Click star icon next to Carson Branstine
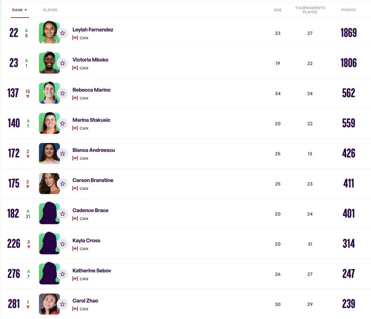The height and width of the screenshot is (319, 371). click(x=63, y=184)
